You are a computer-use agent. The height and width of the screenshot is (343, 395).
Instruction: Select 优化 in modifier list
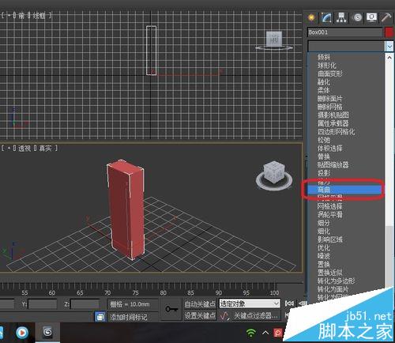click(324, 247)
